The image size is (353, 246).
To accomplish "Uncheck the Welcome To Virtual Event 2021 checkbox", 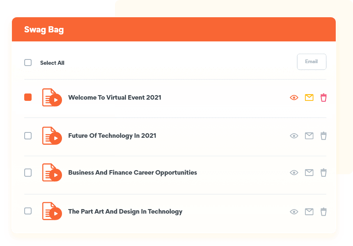I will [28, 97].
